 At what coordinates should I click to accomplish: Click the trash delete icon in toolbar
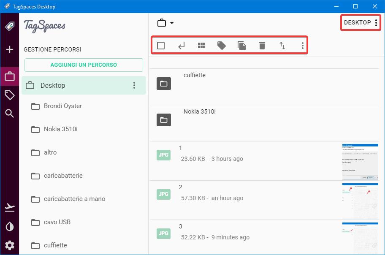pyautogui.click(x=262, y=46)
